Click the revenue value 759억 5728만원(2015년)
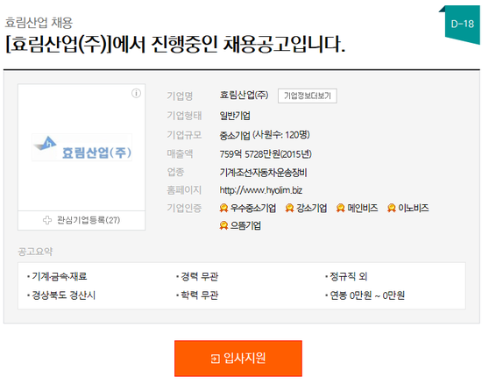 click(x=266, y=154)
